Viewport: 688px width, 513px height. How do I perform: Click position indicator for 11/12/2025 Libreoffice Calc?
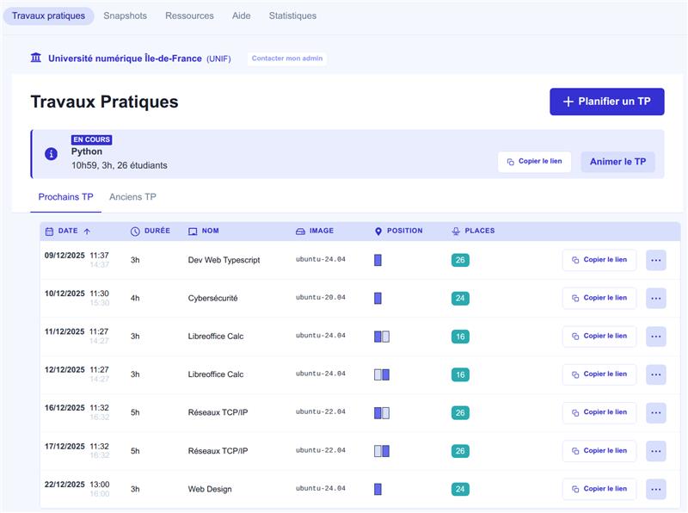pos(382,337)
